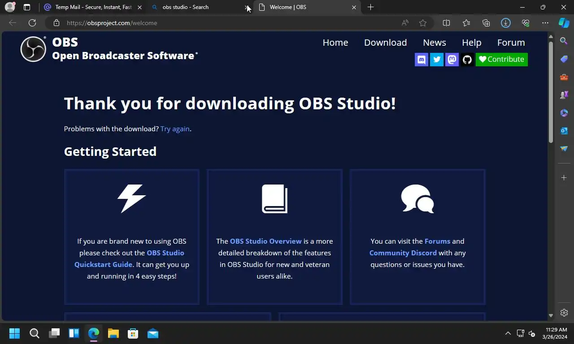574x344 pixels.
Task: Click the scrollbar down arrow
Action: [x=551, y=315]
